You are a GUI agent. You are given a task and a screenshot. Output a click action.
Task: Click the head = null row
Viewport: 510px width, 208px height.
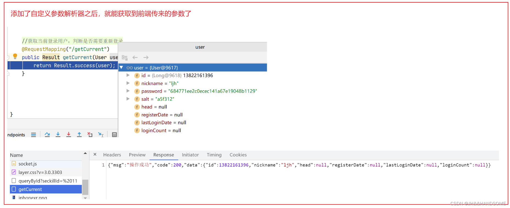[x=192, y=107]
